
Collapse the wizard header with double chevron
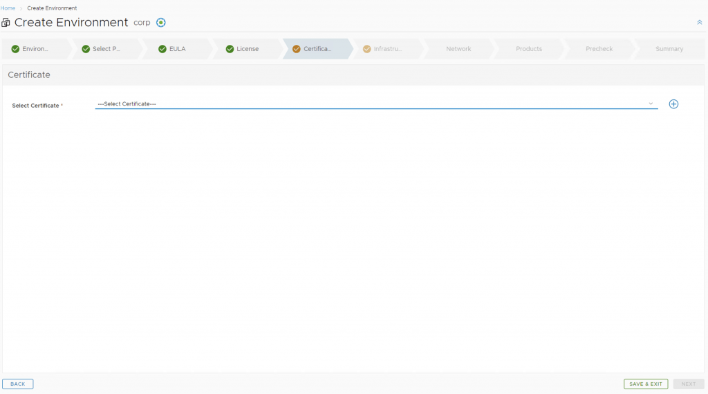point(699,23)
